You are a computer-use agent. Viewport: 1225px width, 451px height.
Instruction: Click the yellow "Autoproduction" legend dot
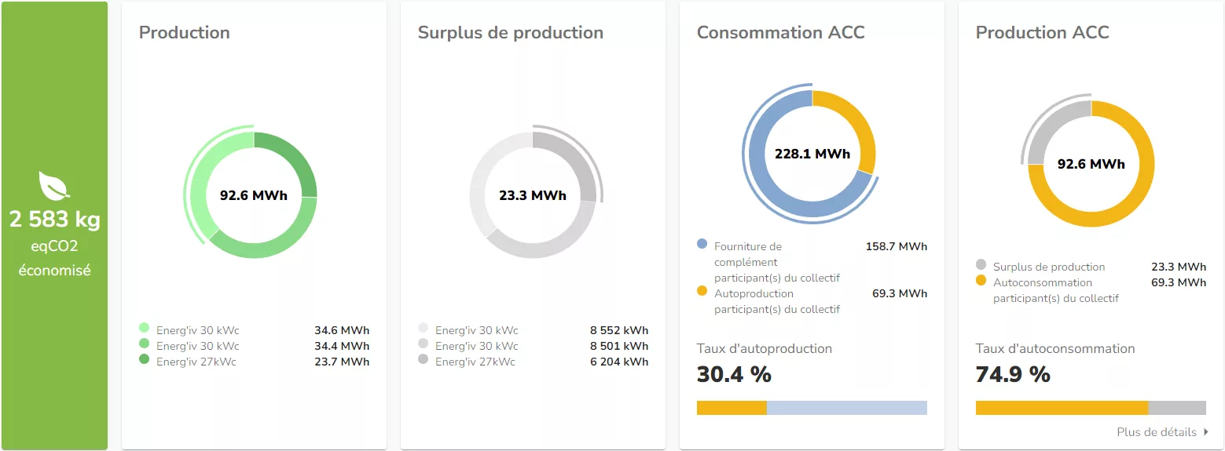[702, 291]
